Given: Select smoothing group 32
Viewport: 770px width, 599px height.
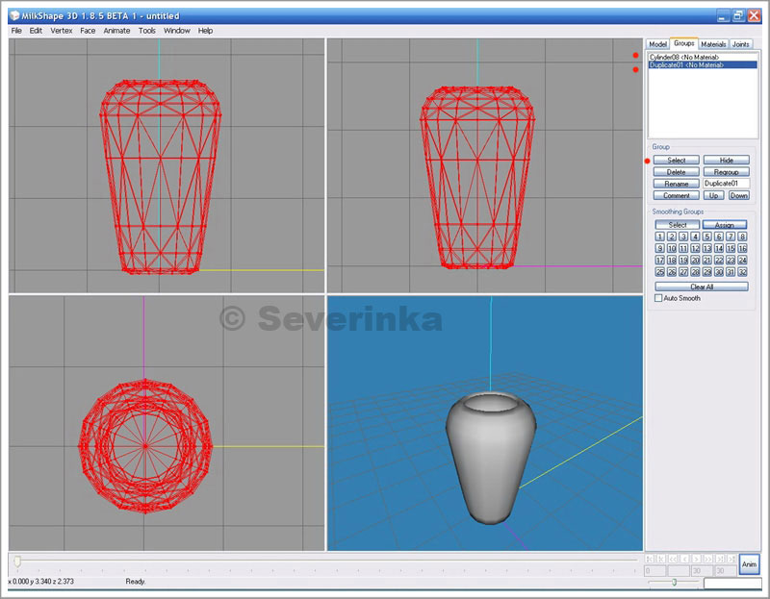Looking at the screenshot, I should [743, 272].
